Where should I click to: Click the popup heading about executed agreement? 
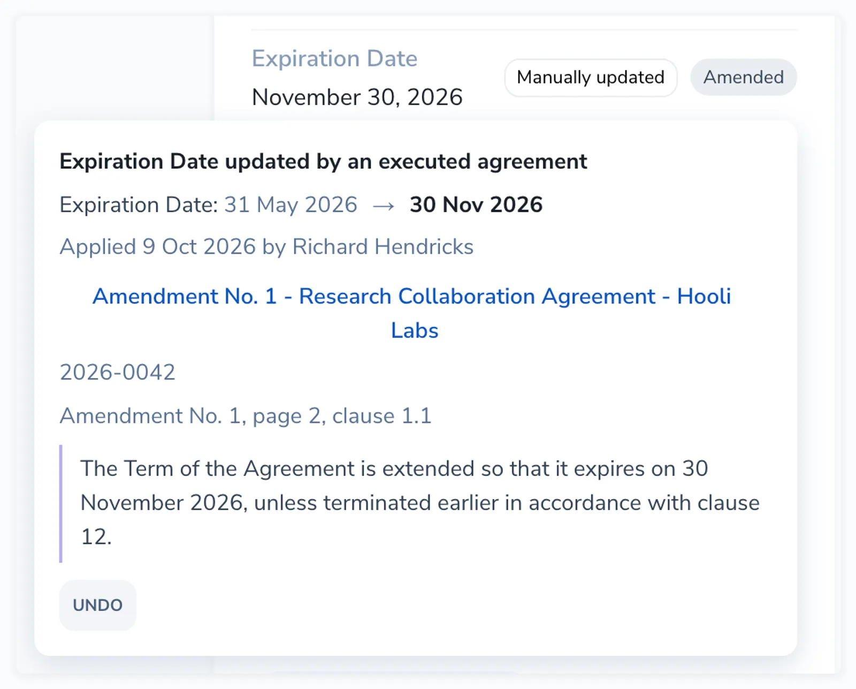click(323, 162)
